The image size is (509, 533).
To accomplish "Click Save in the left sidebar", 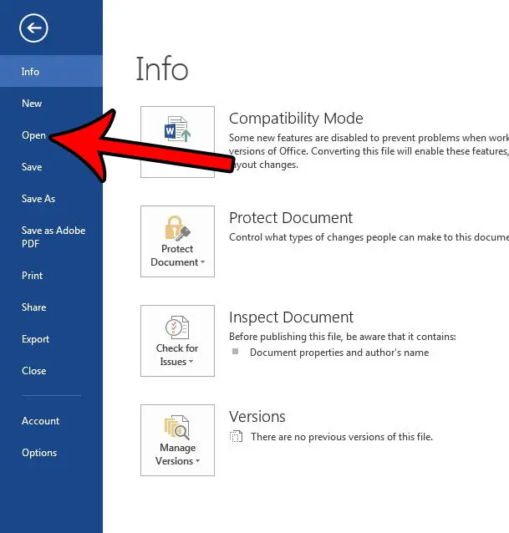I will point(32,167).
